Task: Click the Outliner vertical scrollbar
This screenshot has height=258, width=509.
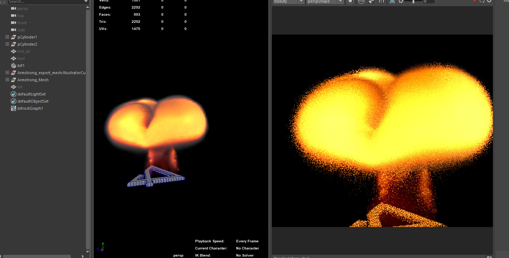Action: 87,128
